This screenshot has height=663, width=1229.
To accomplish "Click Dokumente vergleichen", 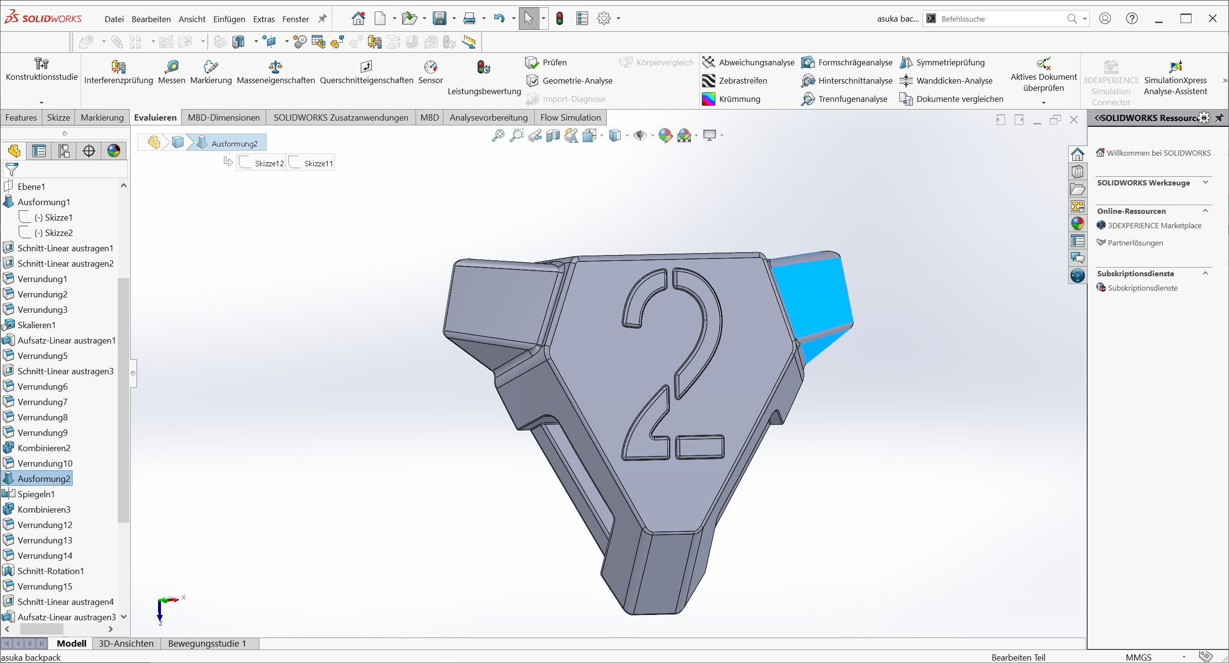I will [951, 99].
